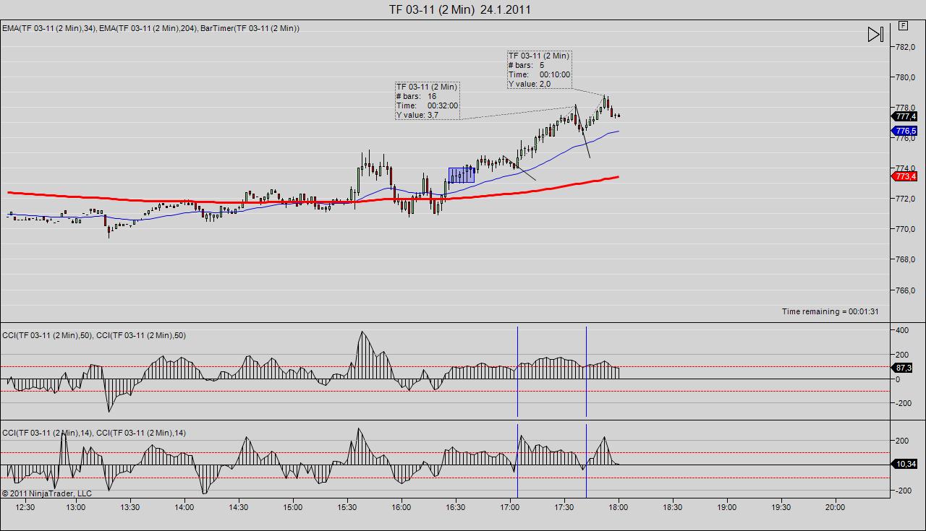Viewport: 926px width, 531px height.
Task: Click the 774,0 price axis label
Action: pos(906,168)
